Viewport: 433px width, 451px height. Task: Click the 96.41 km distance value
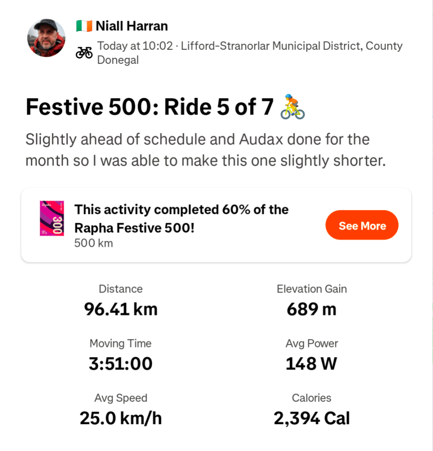point(121,309)
